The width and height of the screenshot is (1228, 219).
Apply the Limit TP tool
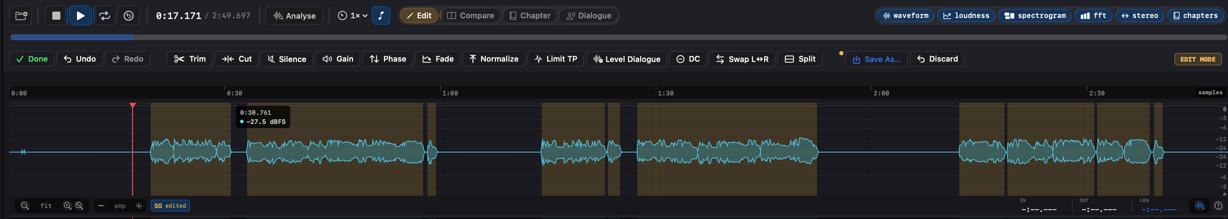pyautogui.click(x=556, y=59)
